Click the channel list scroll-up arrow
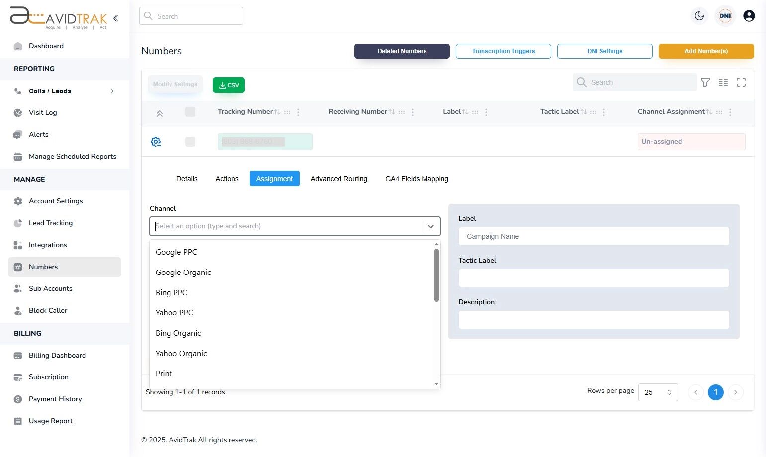The width and height of the screenshot is (766, 457). tap(436, 244)
